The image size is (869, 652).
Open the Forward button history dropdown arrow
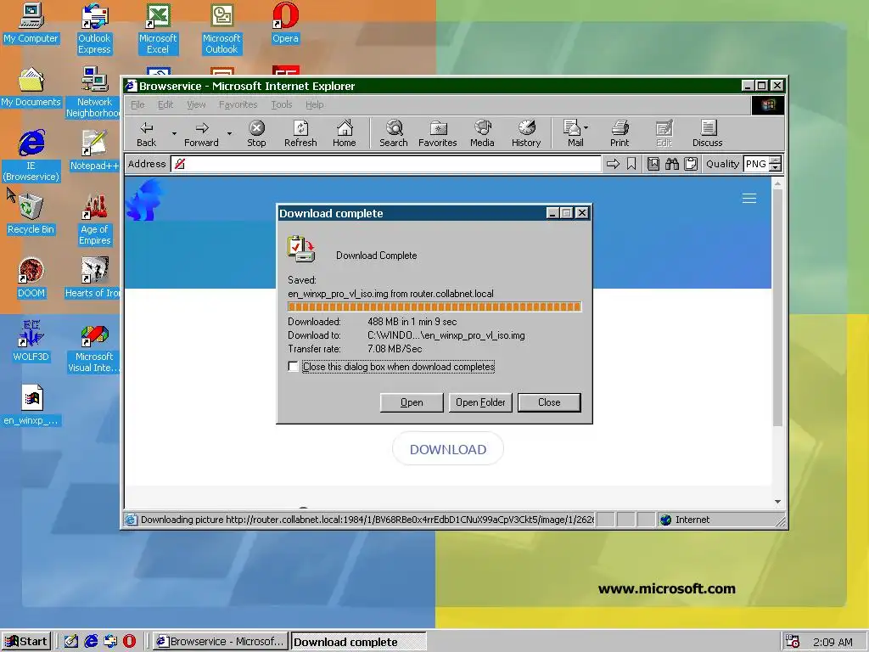click(x=229, y=133)
